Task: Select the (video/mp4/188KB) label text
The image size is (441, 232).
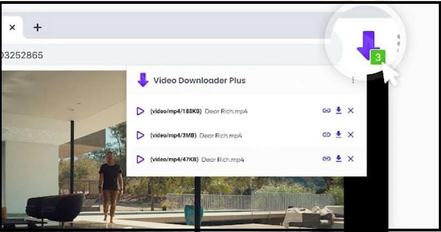Action: (x=176, y=111)
